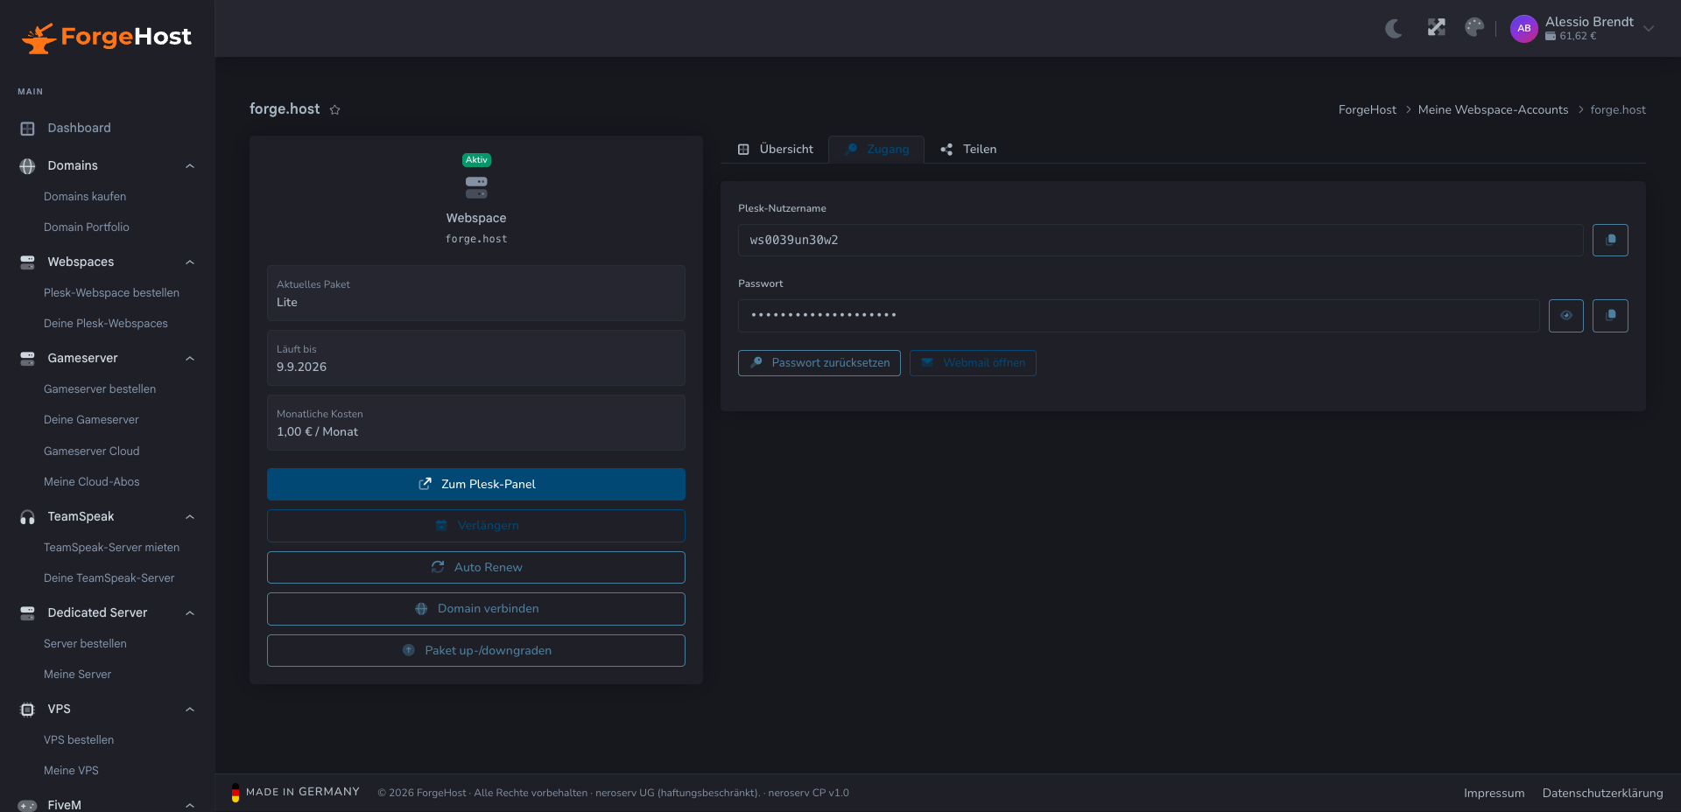Copy the Plesk username
Viewport: 1681px width, 812px height.
click(1610, 241)
